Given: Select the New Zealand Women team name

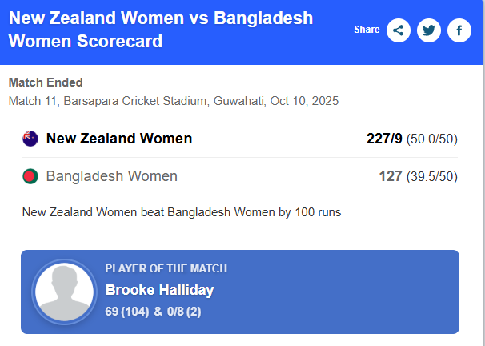Looking at the screenshot, I should click(x=119, y=139).
